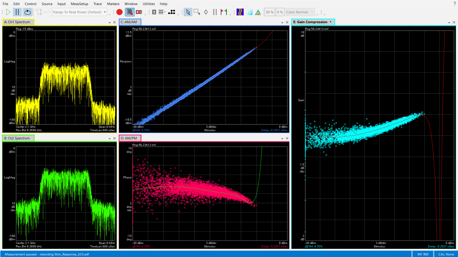Image resolution: width=458 pixels, height=257 pixels.
Task: Click inside the 50 % field
Action: 269,12
